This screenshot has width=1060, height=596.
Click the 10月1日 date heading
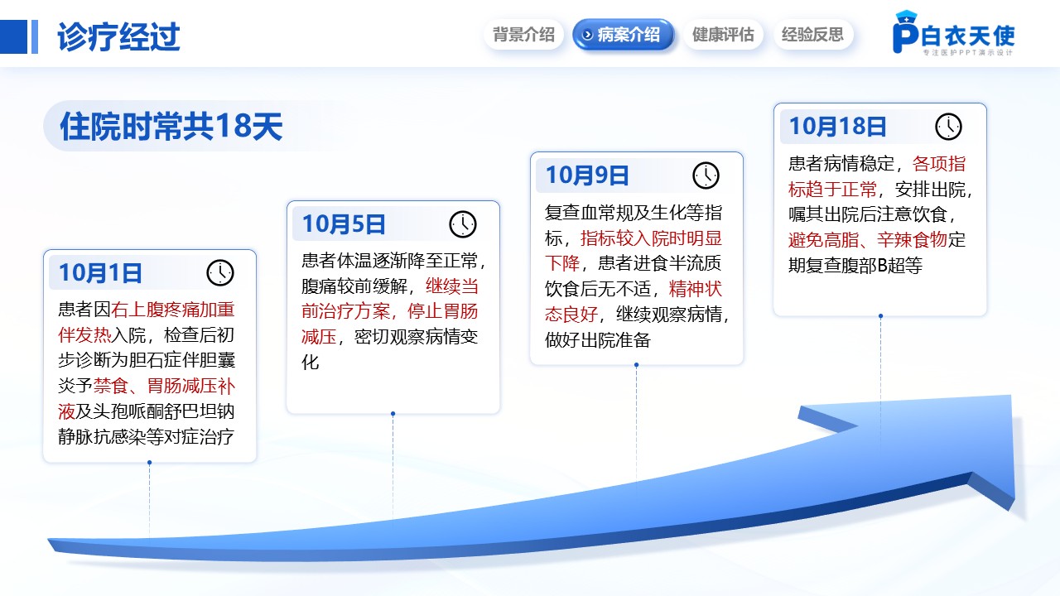[101, 272]
